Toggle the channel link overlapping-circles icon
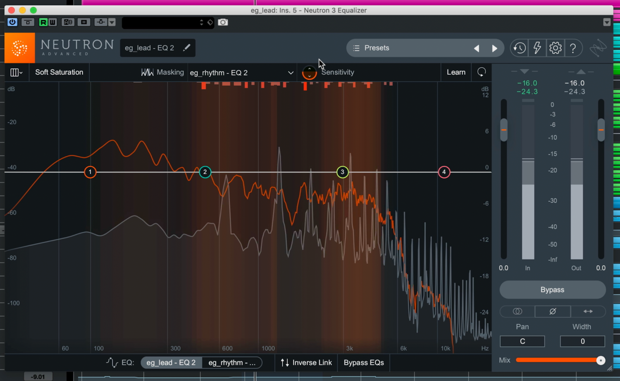620x381 pixels. [517, 311]
